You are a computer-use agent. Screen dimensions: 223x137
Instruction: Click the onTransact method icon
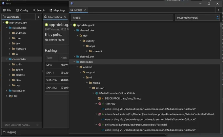100,125
